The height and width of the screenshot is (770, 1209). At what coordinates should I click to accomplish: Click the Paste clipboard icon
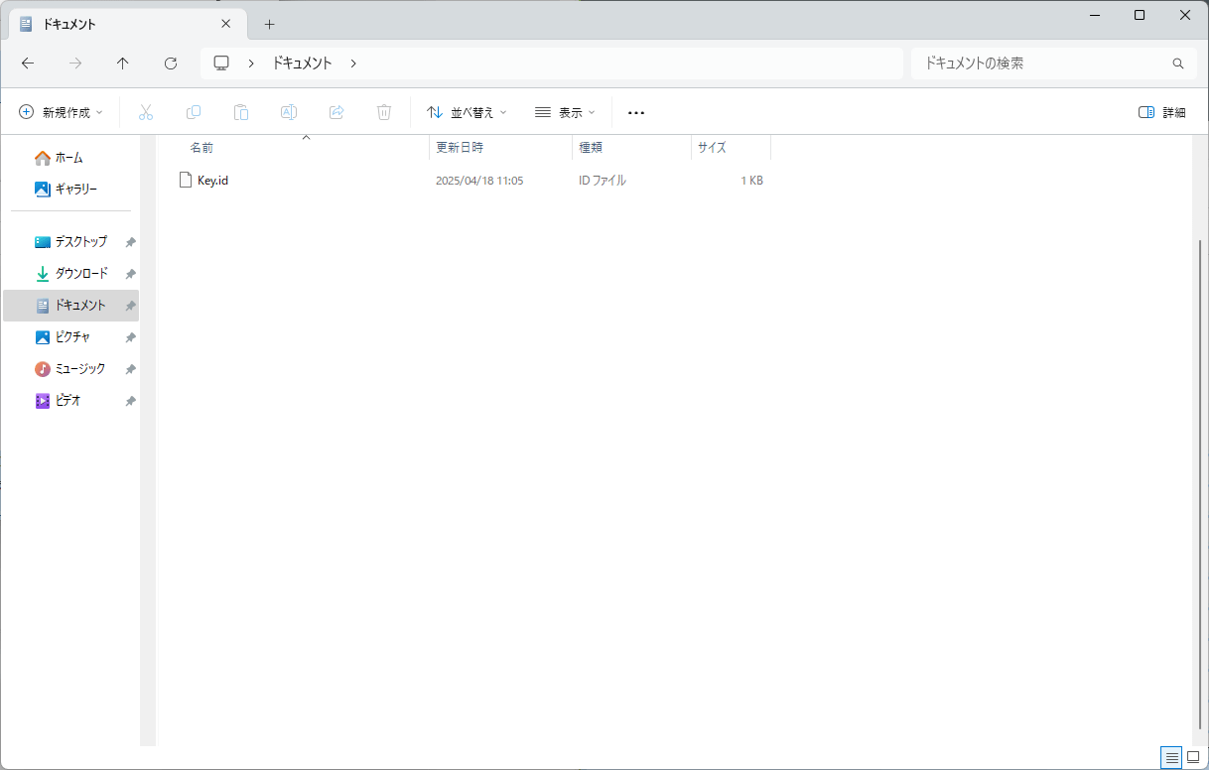(x=241, y=112)
